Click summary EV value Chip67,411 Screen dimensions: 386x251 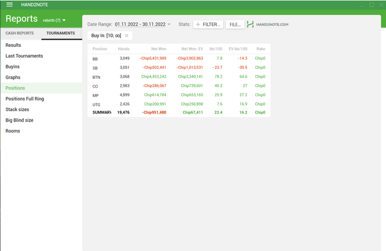193,112
